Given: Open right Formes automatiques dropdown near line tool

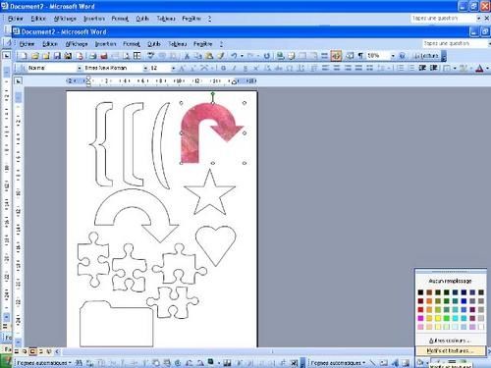Looking at the screenshot, I should (338, 363).
